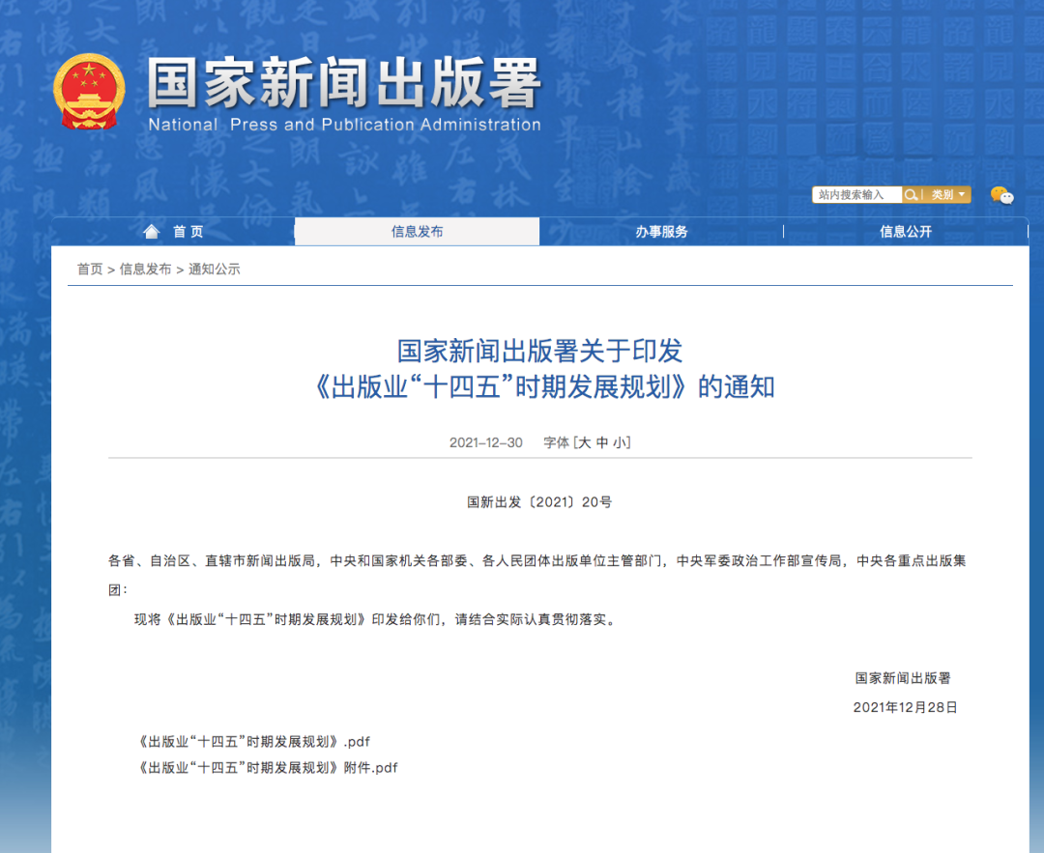Click the search magnifier icon

[x=910, y=195]
